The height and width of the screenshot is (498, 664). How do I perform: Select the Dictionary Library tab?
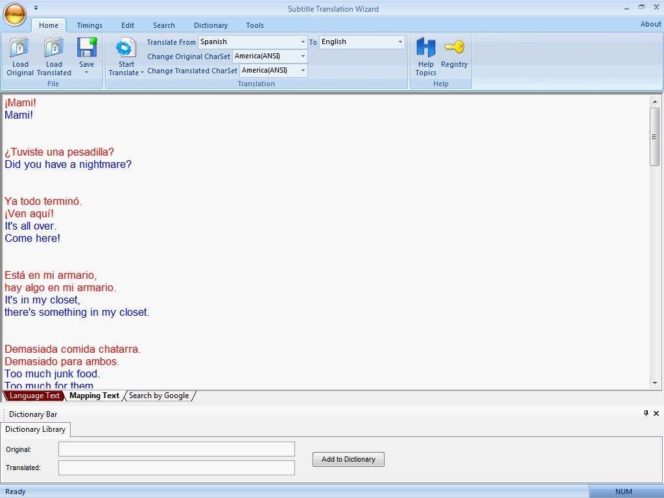[35, 429]
